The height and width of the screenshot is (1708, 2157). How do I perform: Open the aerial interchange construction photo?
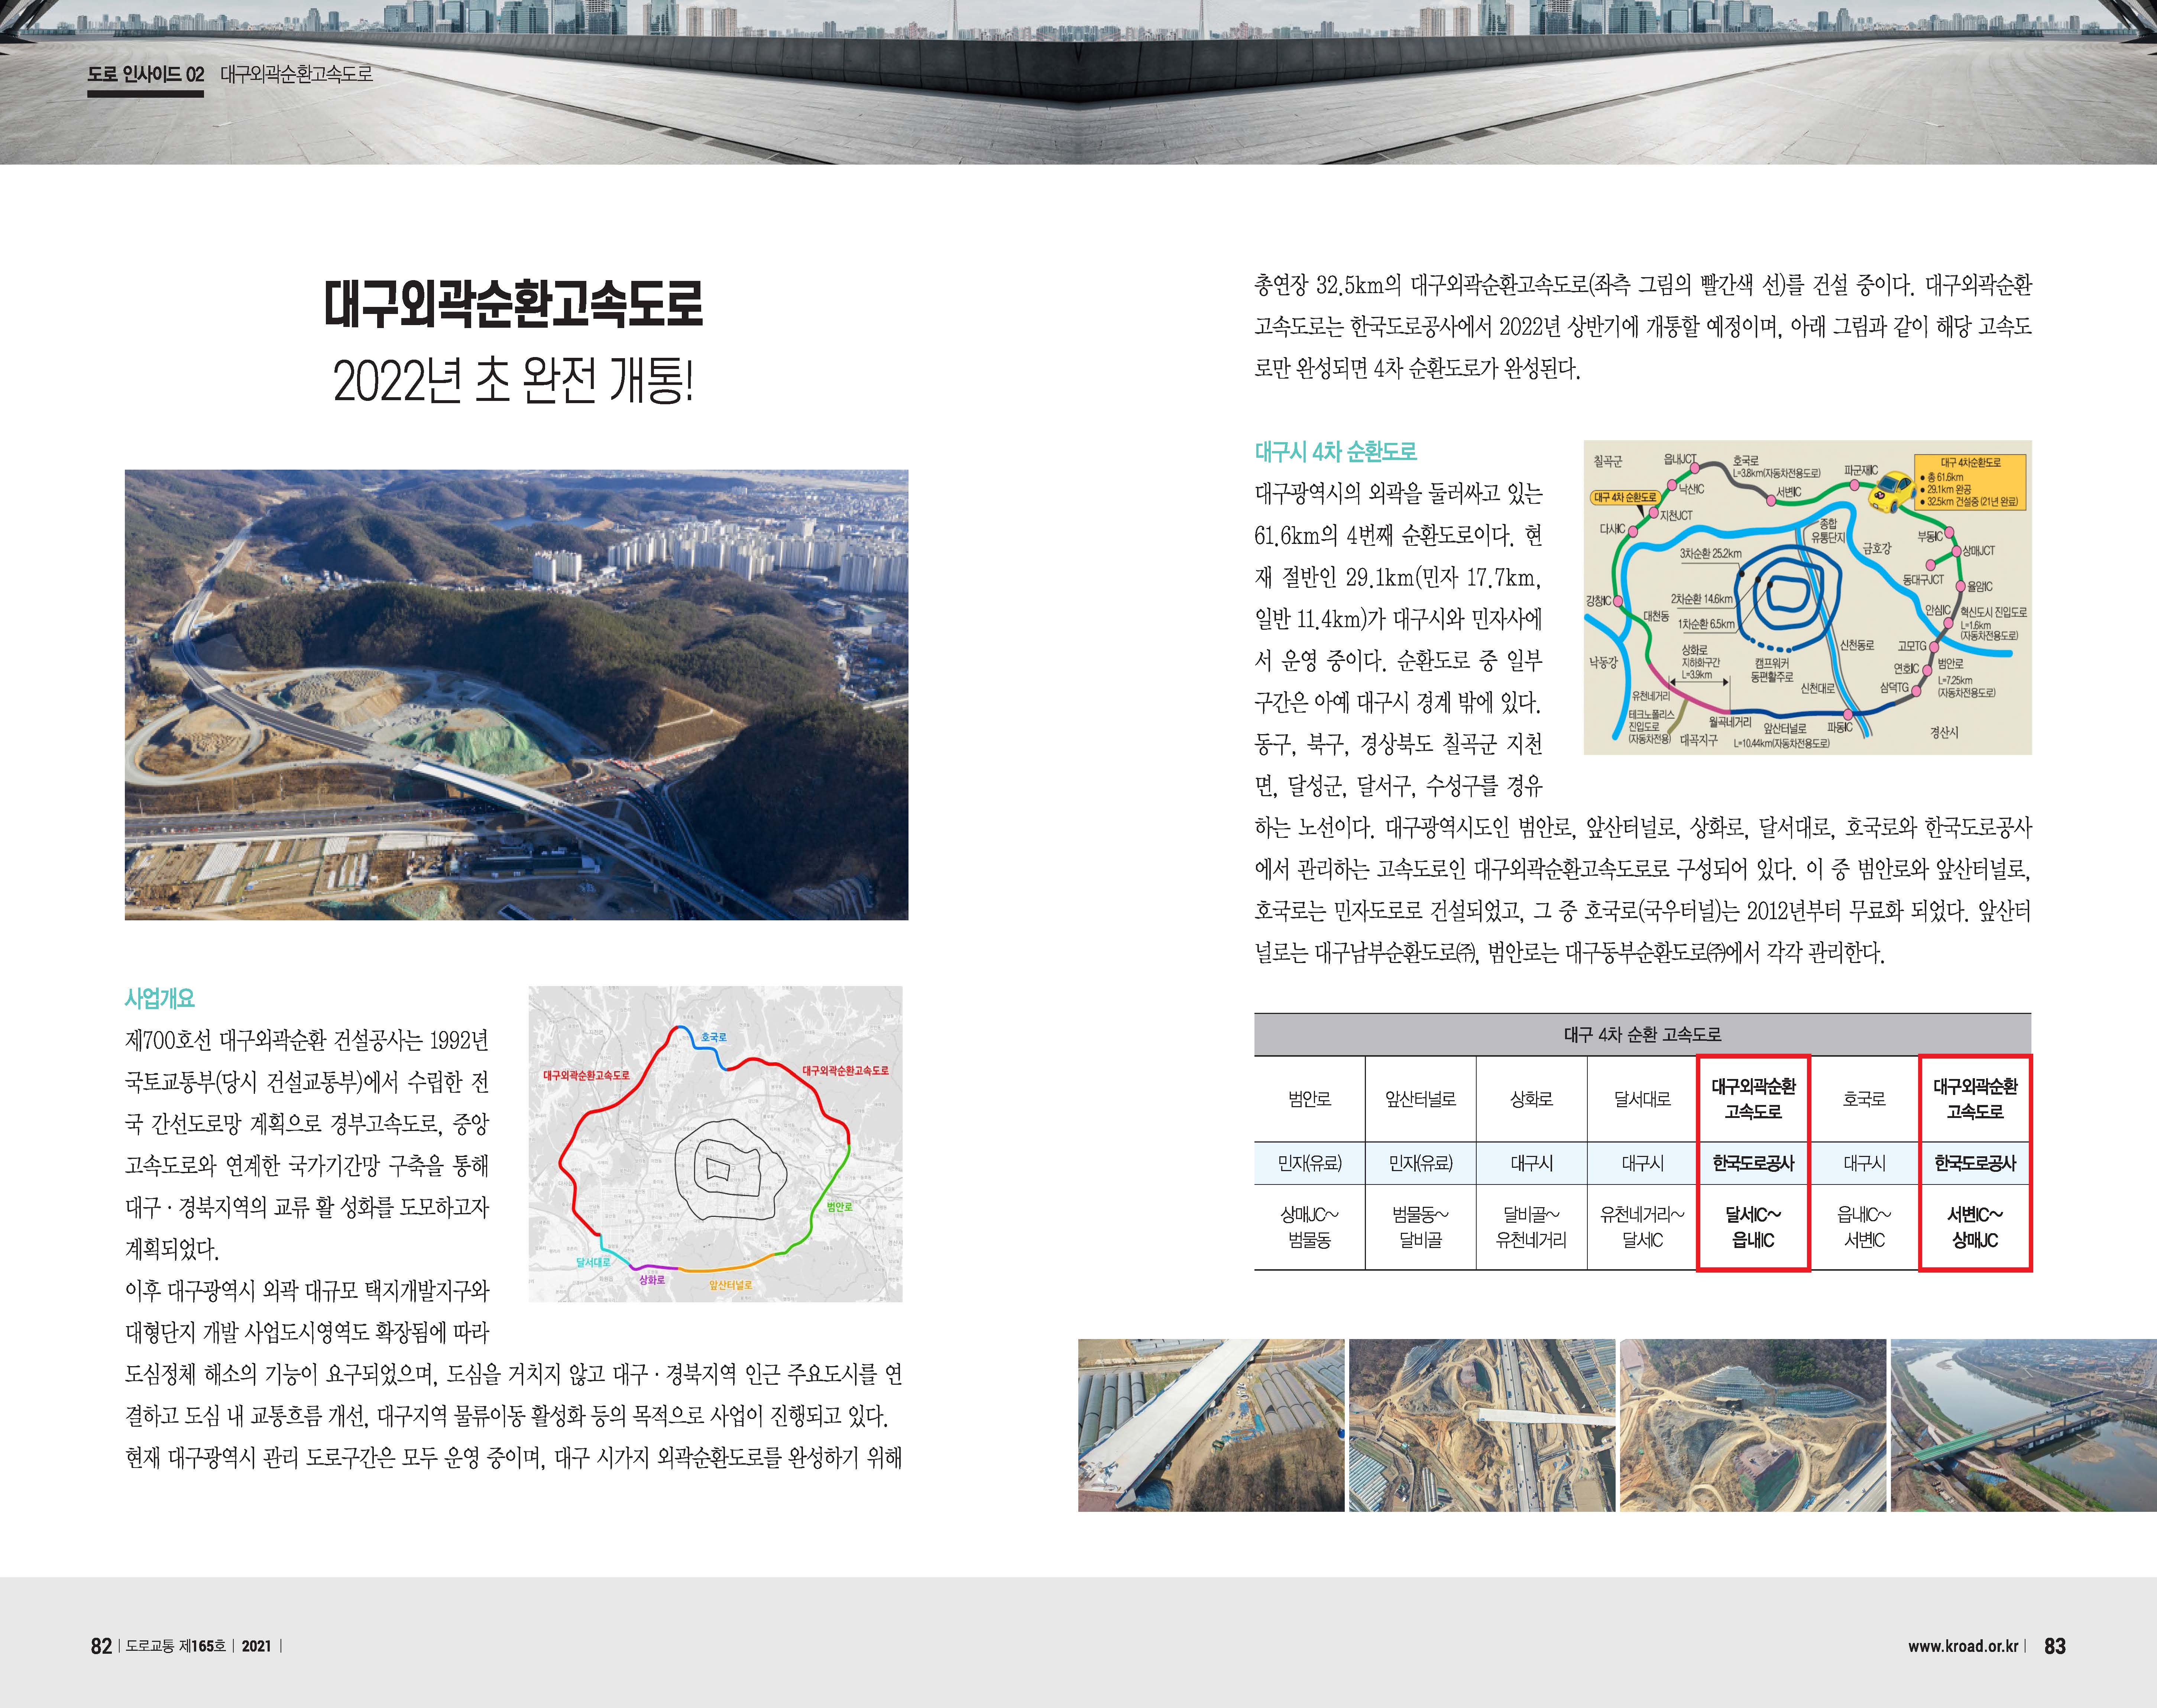click(516, 695)
